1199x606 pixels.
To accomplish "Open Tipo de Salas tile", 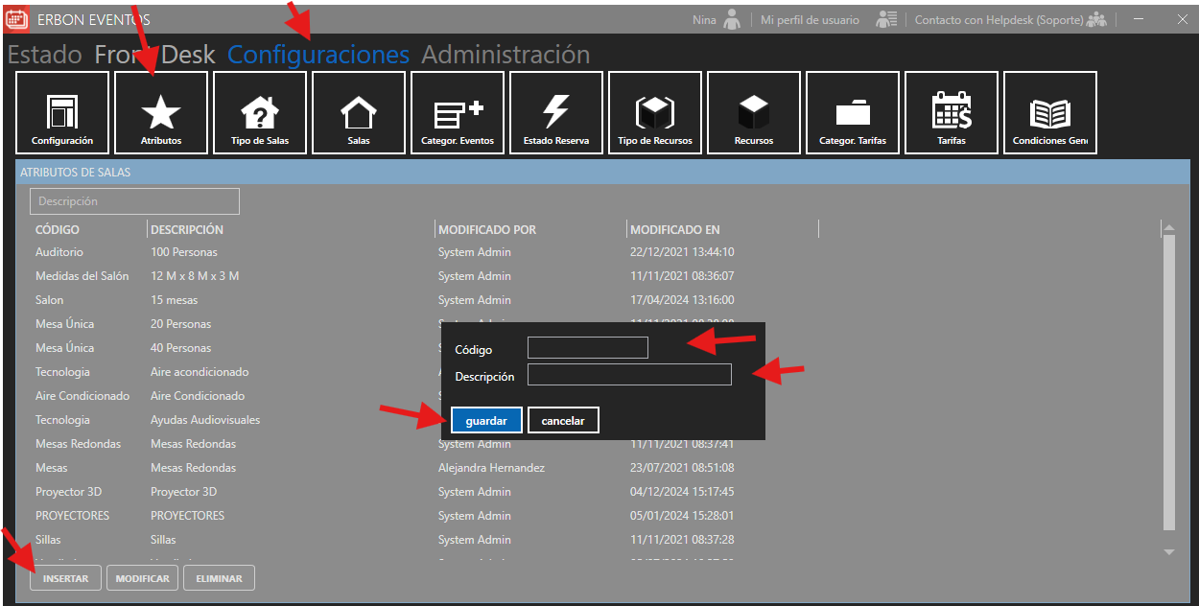I will click(260, 113).
